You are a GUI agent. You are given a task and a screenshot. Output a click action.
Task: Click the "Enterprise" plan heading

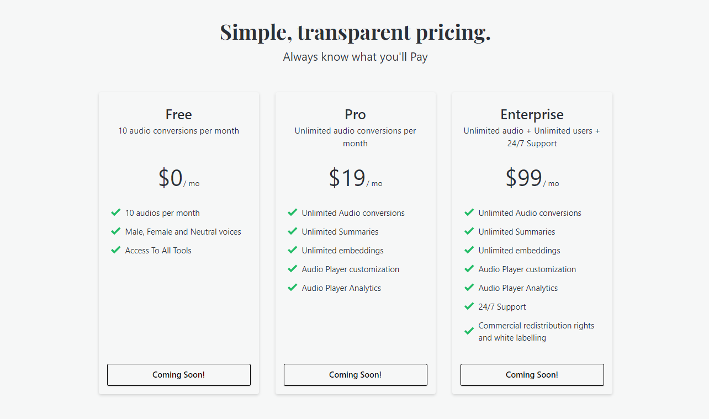[x=532, y=114]
